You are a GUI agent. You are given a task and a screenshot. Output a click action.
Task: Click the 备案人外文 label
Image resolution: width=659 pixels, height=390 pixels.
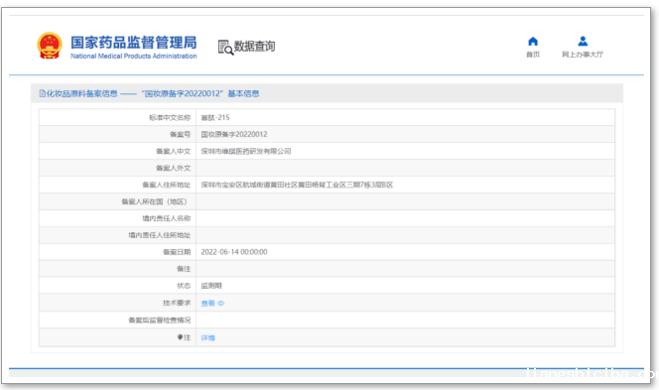[173, 168]
